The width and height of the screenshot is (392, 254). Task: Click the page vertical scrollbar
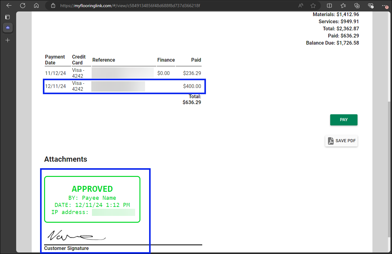click(x=390, y=170)
